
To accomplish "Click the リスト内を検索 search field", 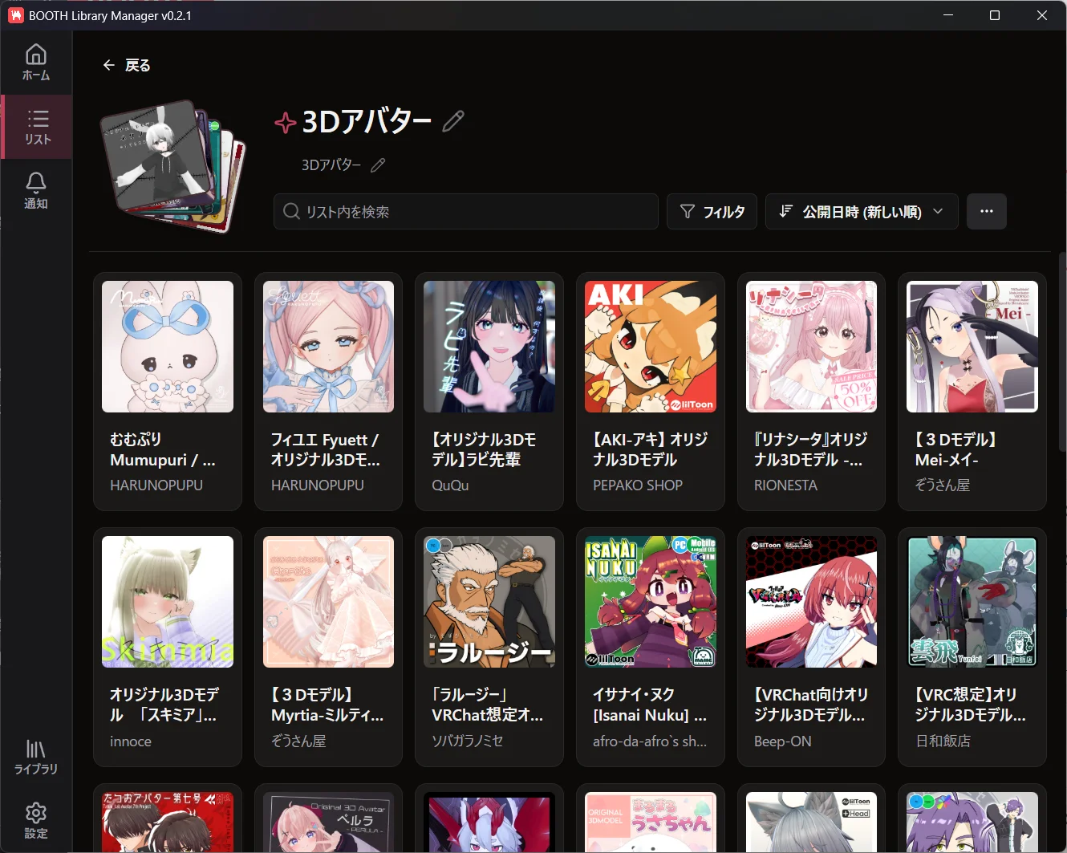I will 465,212.
